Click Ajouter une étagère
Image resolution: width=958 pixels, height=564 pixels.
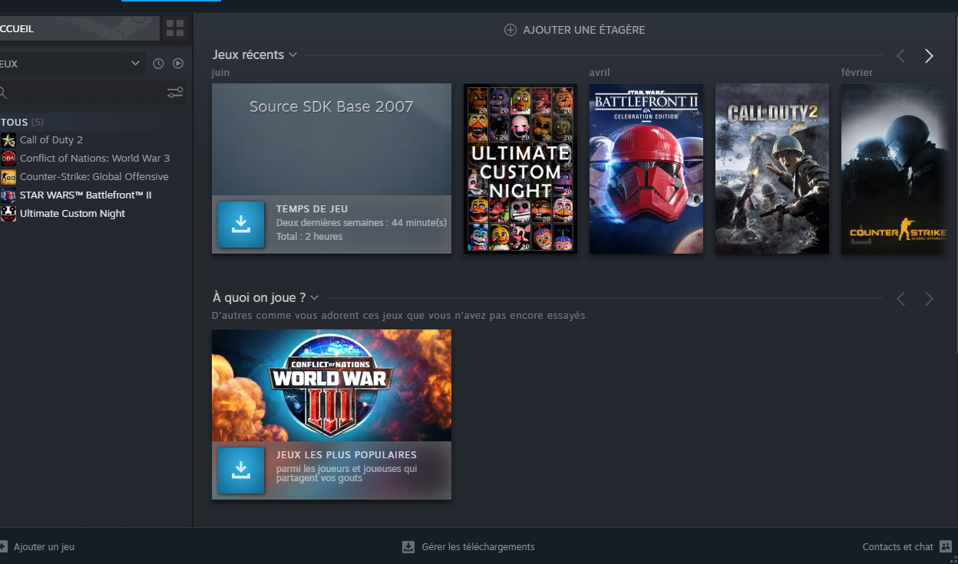(x=574, y=30)
